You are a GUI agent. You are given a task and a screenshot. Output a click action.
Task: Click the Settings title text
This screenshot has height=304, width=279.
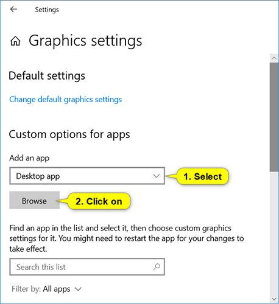[47, 10]
